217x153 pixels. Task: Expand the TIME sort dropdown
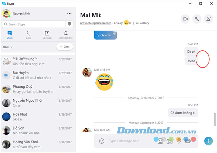coord(7,47)
